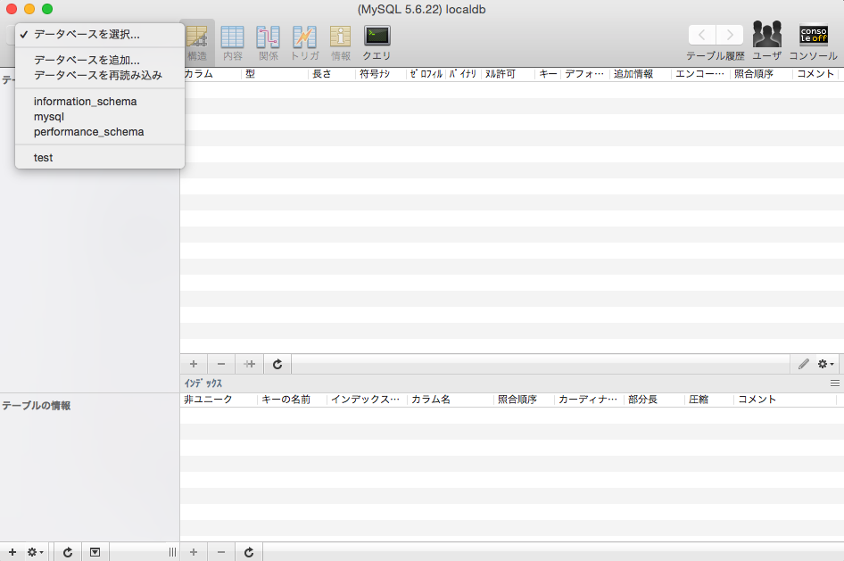Open the structure gear options menu
844x561 pixels.
(x=825, y=364)
